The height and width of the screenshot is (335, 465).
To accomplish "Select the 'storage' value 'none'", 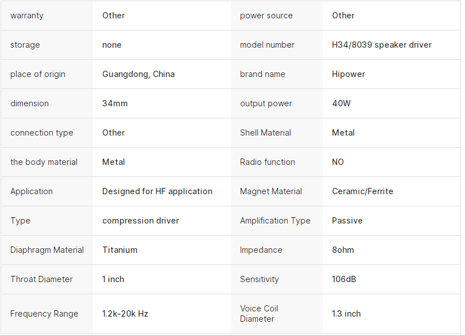I will tap(112, 45).
